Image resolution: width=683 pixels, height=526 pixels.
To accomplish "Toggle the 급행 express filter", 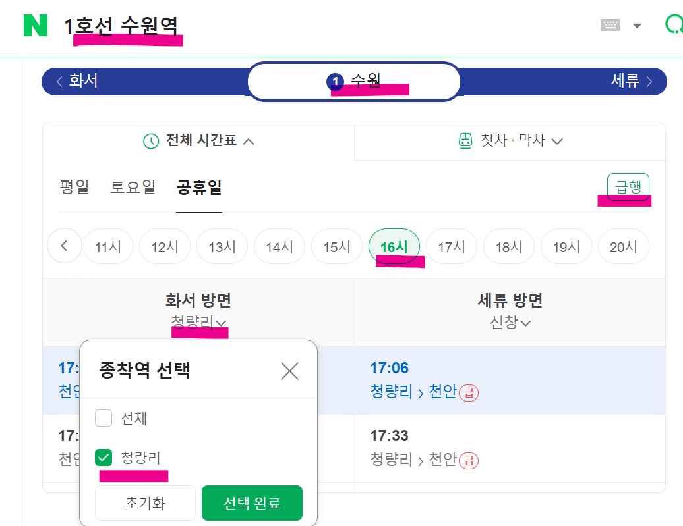I will tap(627, 187).
